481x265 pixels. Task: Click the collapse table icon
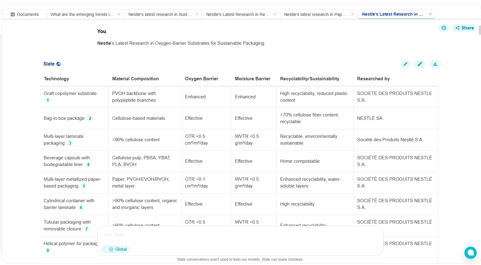(x=405, y=64)
